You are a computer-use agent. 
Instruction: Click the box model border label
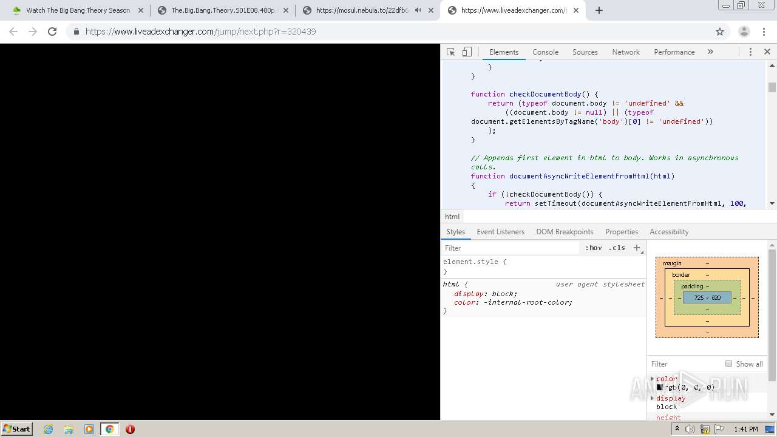(x=681, y=275)
